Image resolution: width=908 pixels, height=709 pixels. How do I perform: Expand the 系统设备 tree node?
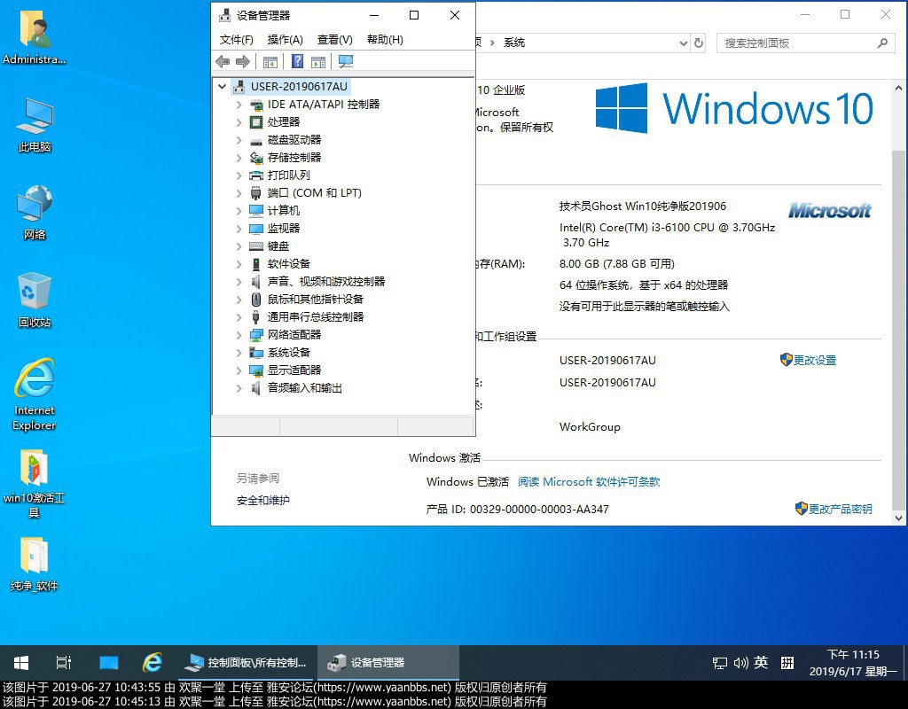(239, 353)
